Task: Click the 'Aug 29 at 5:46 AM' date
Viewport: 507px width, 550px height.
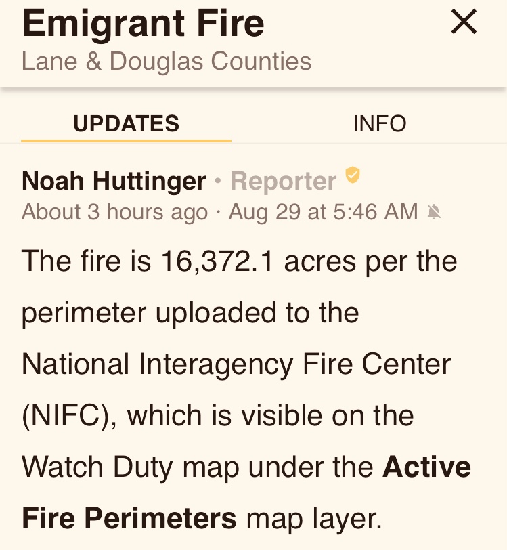Action: pos(323,212)
